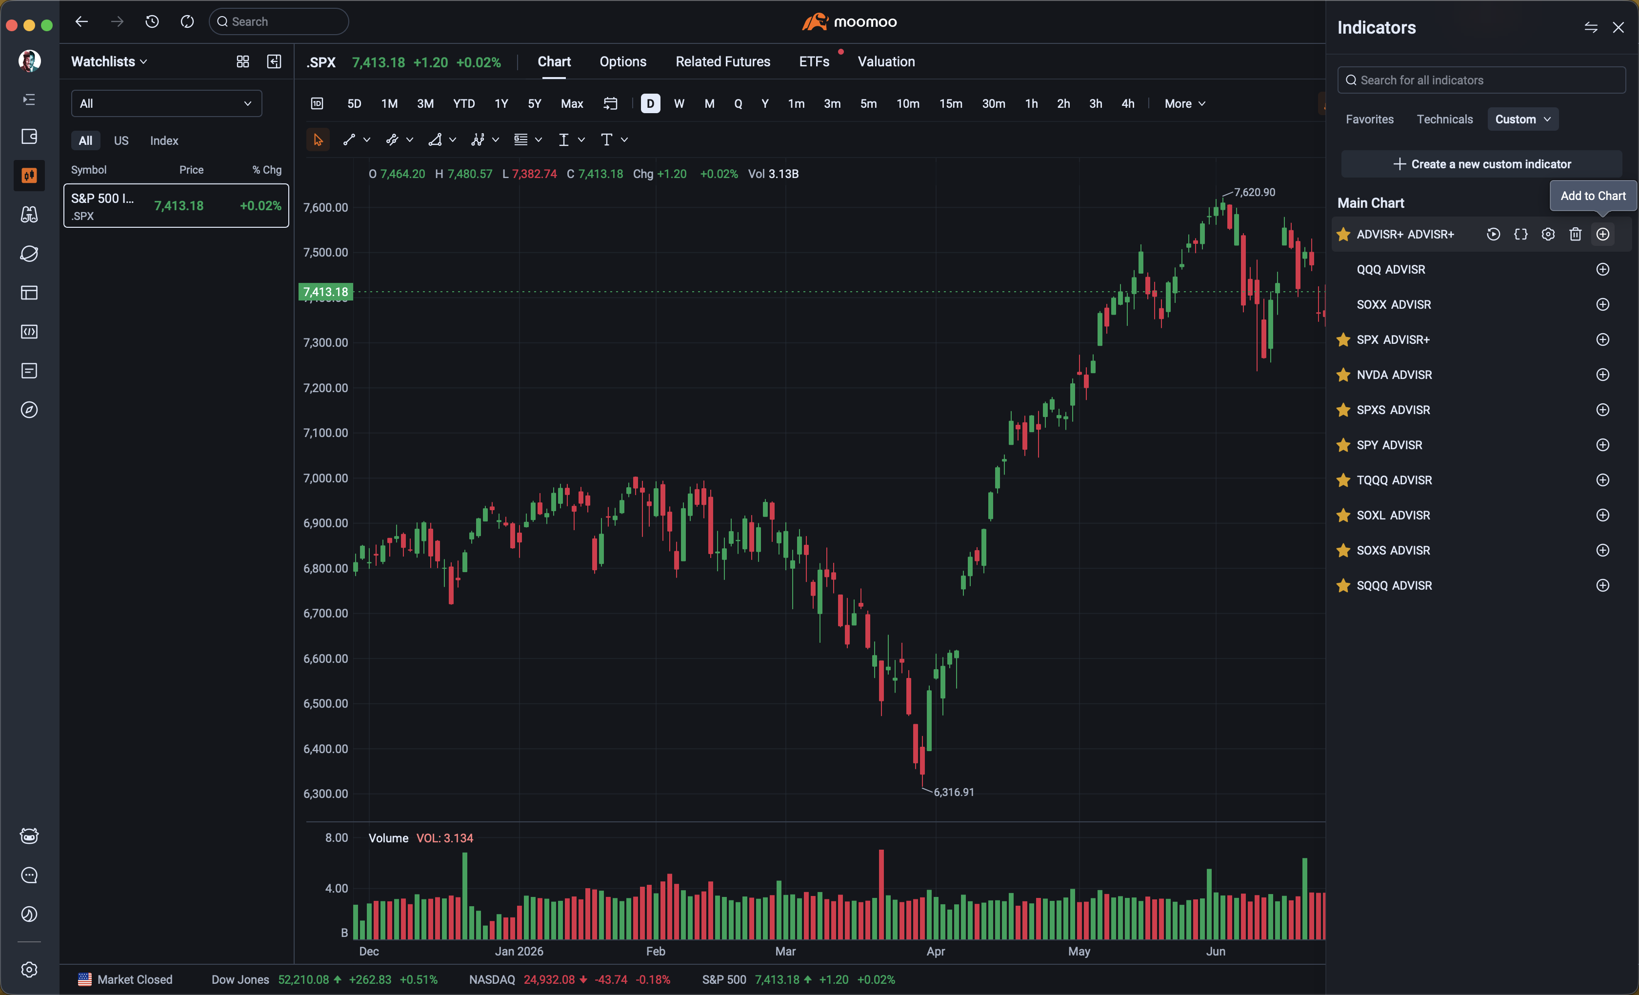Select the triangle shape drawing tool
The width and height of the screenshot is (1639, 995).
[435, 139]
